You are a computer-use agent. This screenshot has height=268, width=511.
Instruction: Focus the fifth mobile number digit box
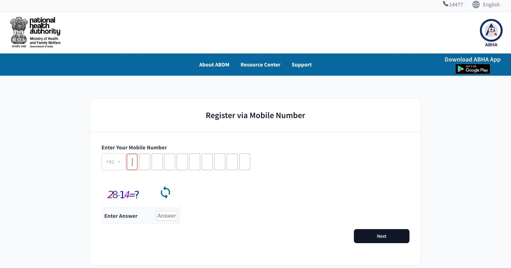point(182,162)
